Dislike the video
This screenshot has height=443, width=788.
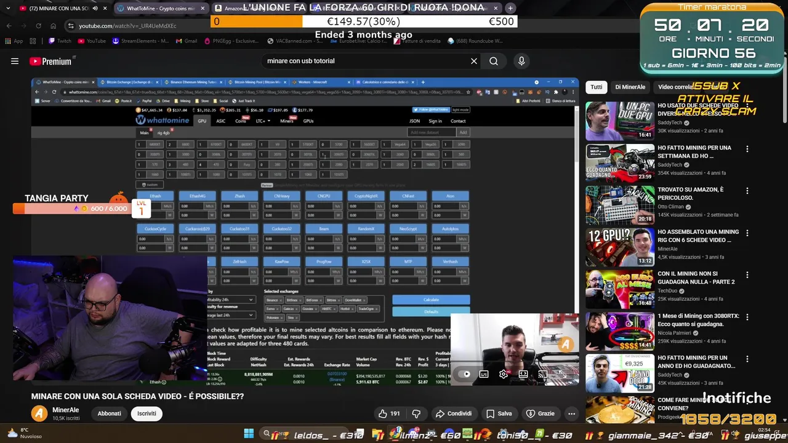pos(416,413)
